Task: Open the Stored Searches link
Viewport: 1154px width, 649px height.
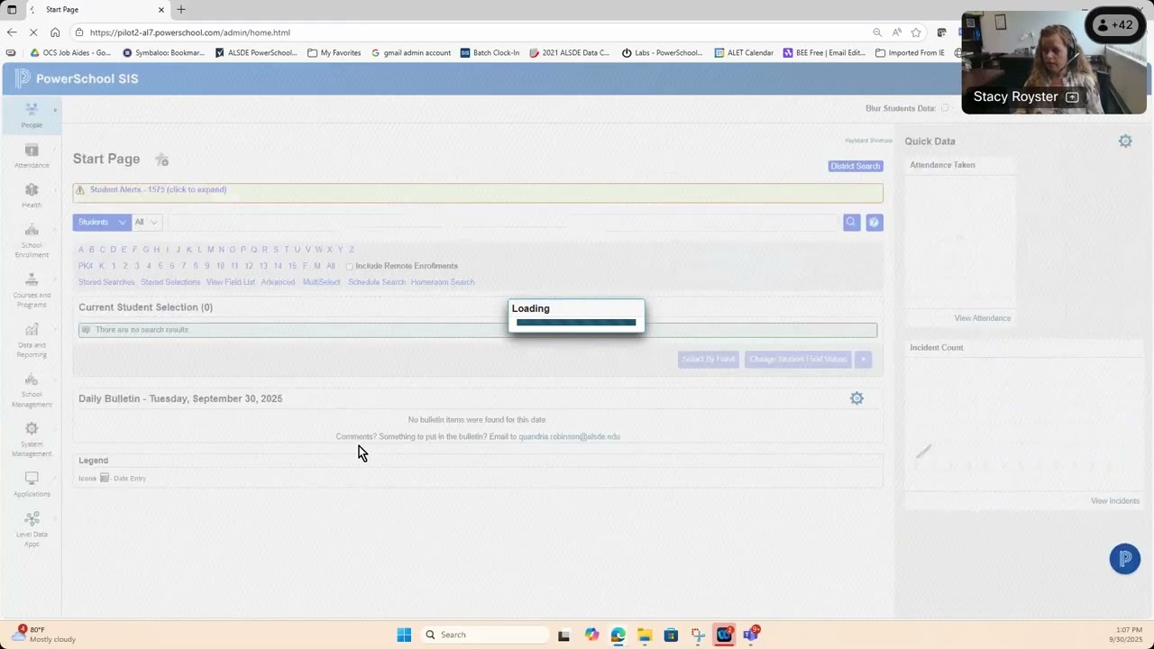Action: [106, 282]
